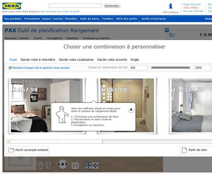Viewport: 212px width, 174px height.
Task: Focus the maximum dimension field showing 300
Action: click(x=202, y=67)
